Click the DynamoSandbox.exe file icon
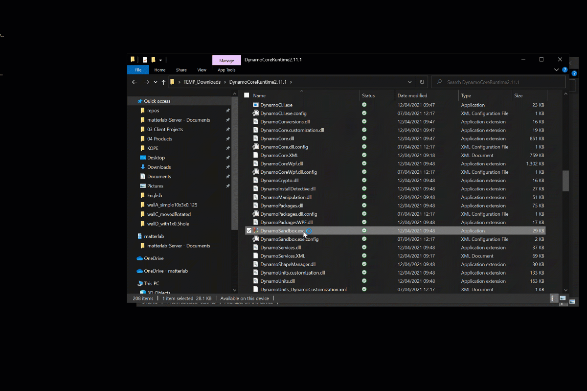587x391 pixels. 255,230
